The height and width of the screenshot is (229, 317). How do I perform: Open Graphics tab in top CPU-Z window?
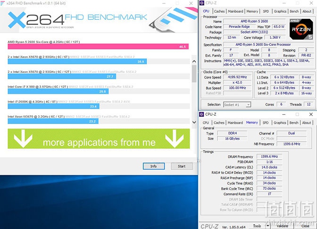point(280,11)
